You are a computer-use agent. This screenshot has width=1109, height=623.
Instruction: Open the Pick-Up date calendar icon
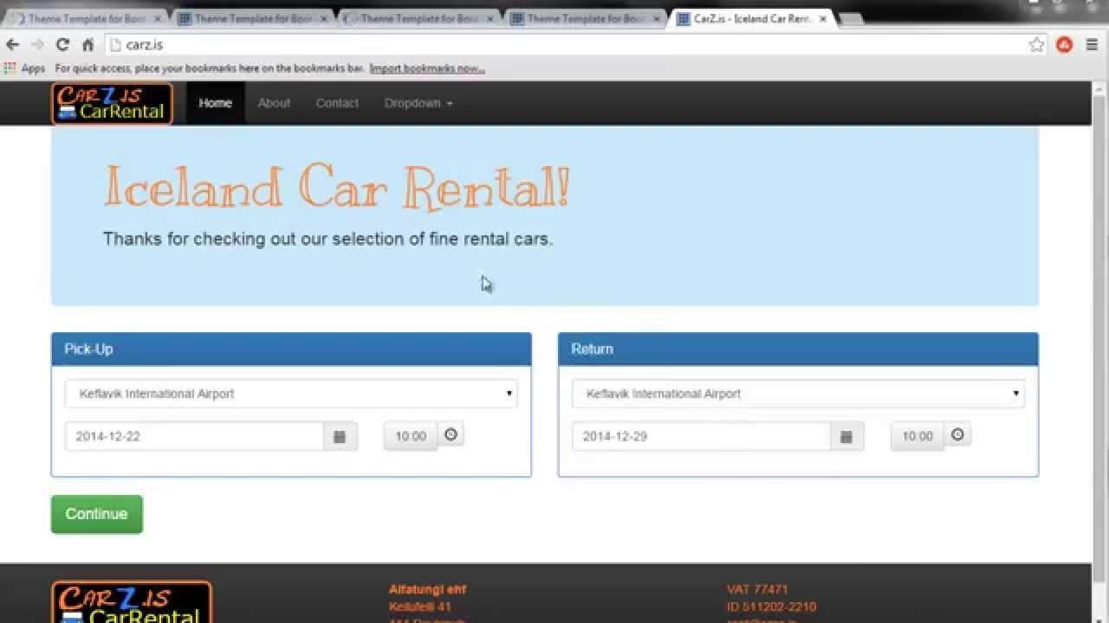point(340,436)
